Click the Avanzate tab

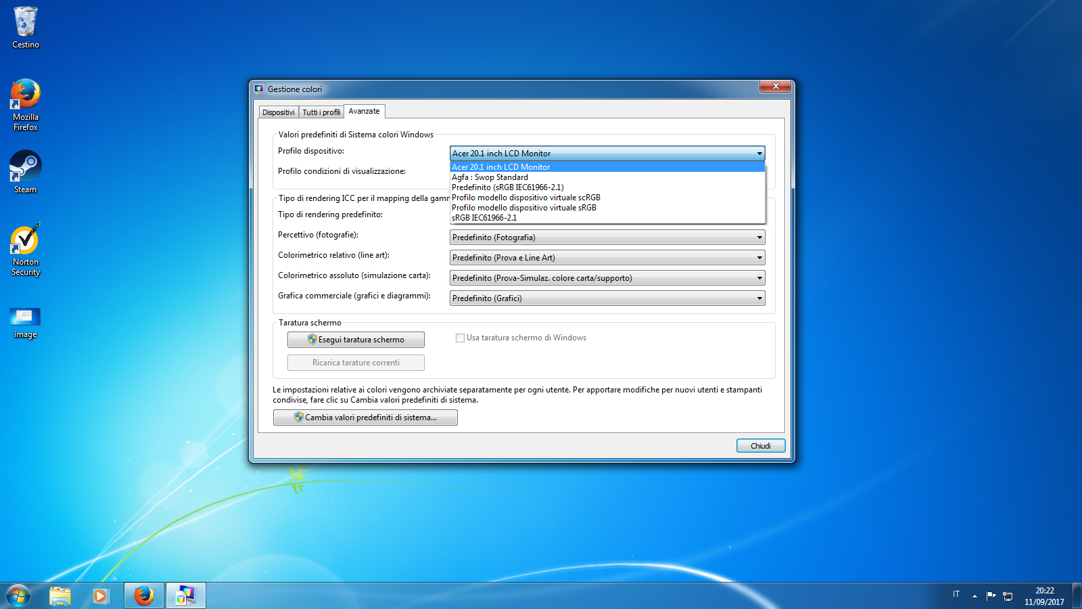click(364, 111)
